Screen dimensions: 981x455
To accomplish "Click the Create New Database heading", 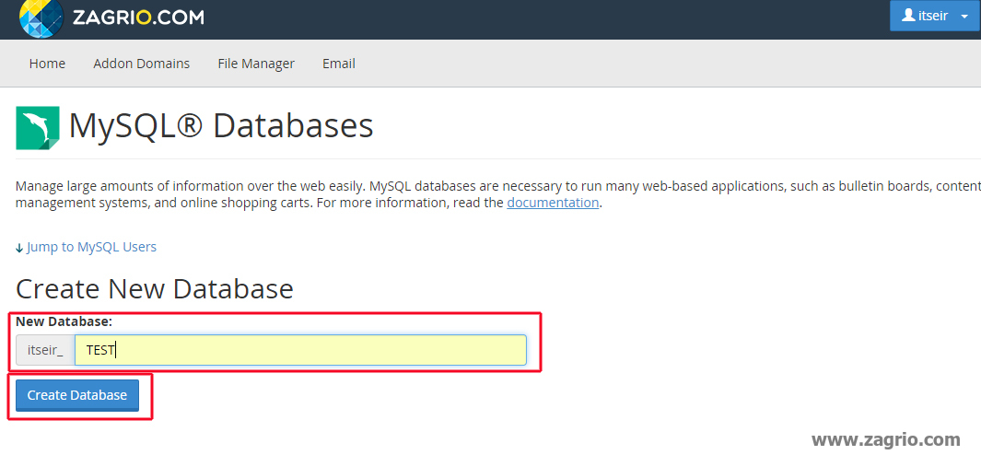I will [x=155, y=289].
